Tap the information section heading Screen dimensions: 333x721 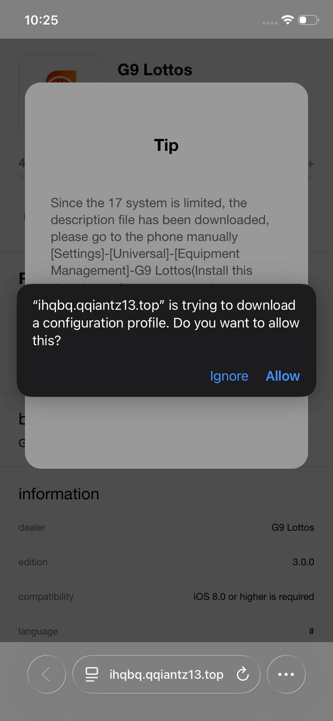point(59,494)
